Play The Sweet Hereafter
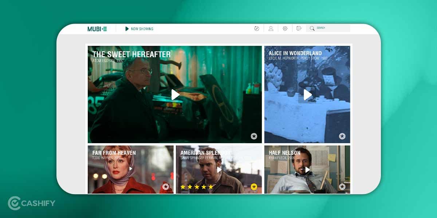 (176, 95)
